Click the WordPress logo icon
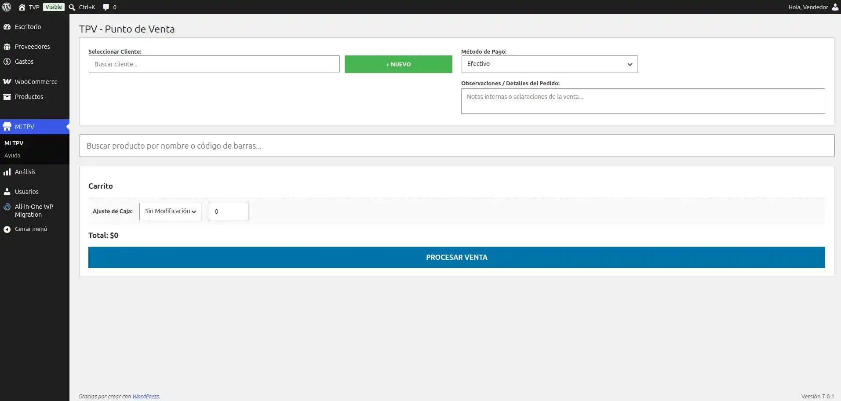Image resolution: width=841 pixels, height=401 pixels. tap(7, 7)
